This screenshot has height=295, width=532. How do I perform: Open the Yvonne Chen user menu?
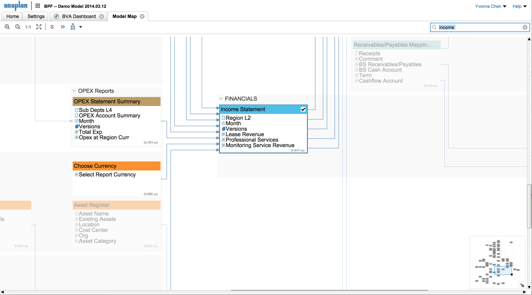[490, 6]
